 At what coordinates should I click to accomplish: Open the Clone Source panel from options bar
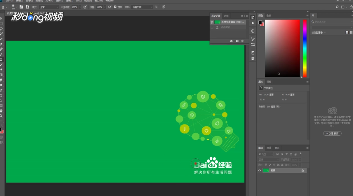27,7
